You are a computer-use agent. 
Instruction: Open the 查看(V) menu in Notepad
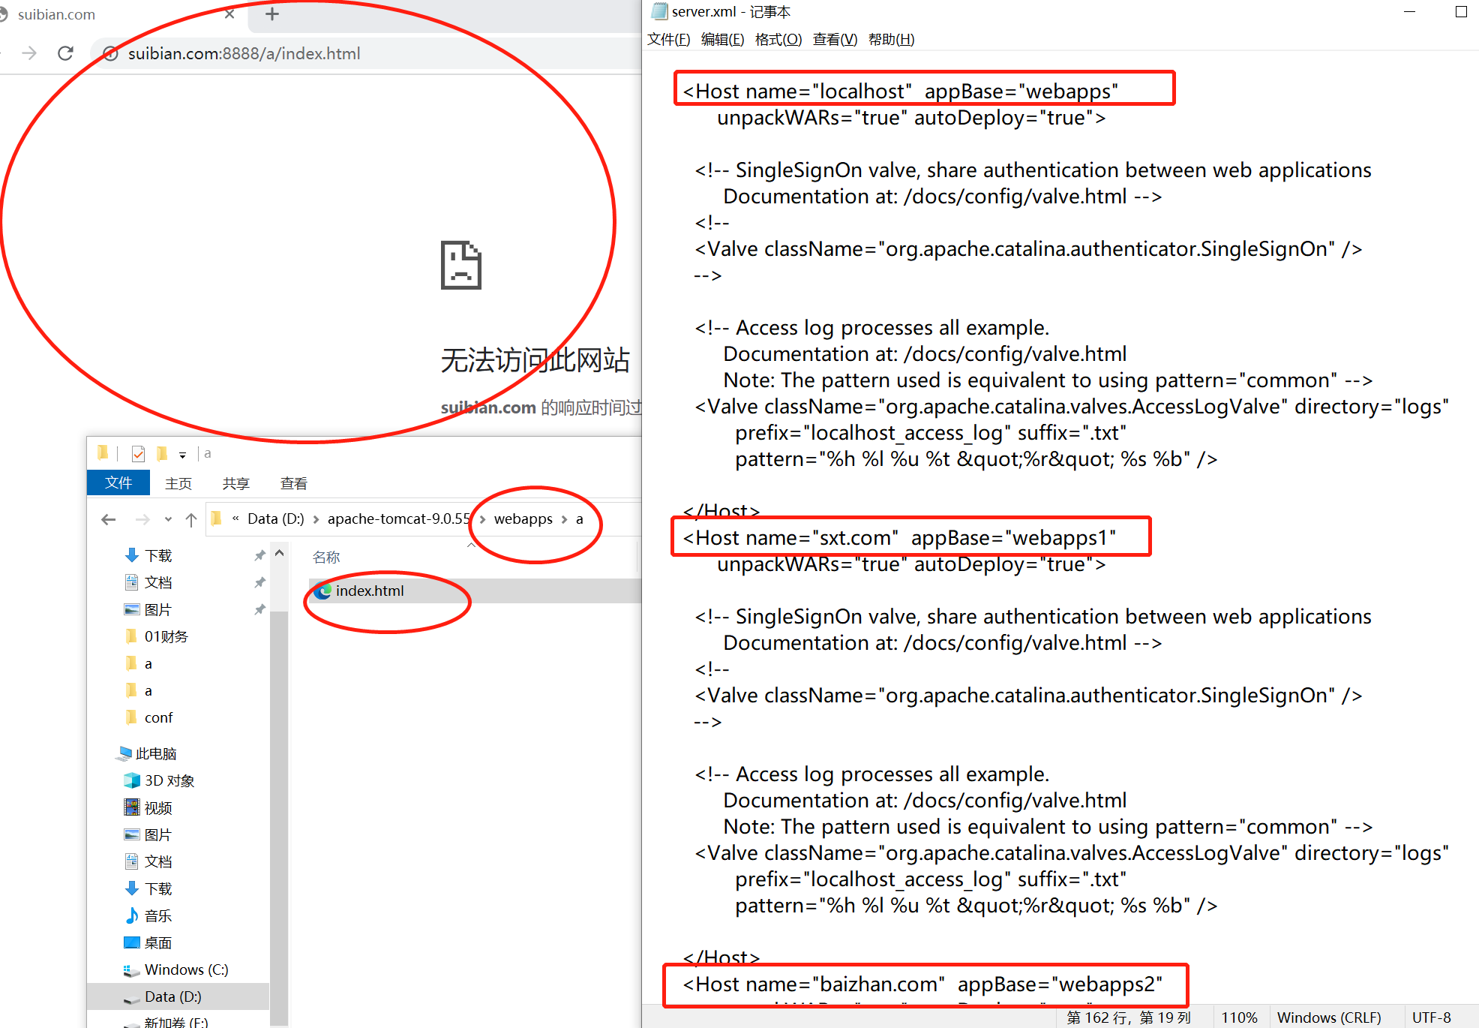point(835,39)
